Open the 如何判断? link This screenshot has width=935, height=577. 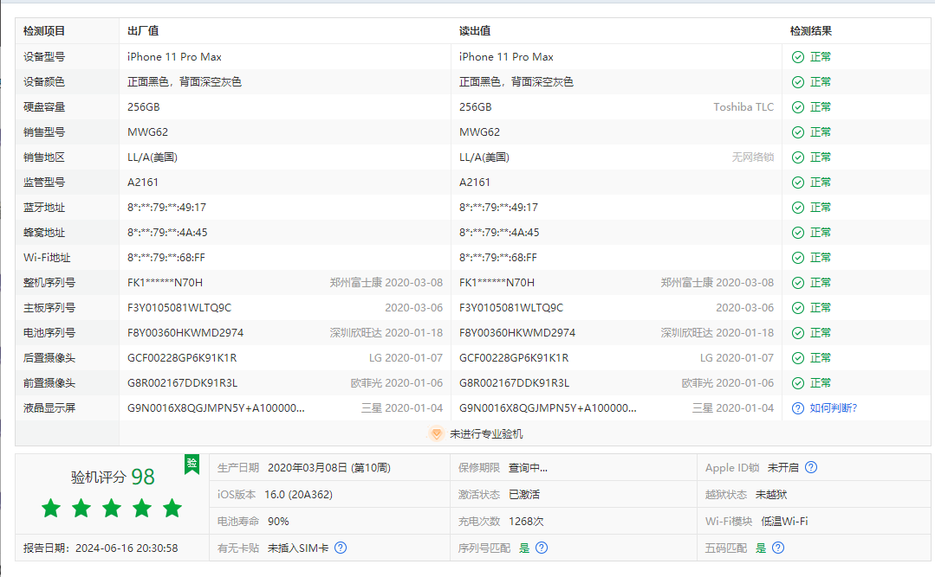click(x=834, y=408)
